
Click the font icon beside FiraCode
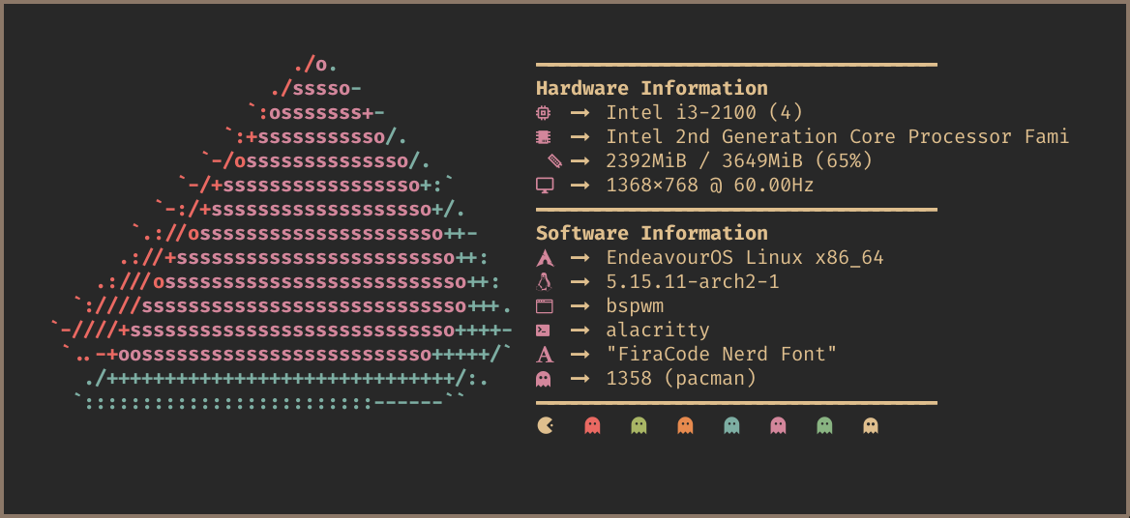544,355
